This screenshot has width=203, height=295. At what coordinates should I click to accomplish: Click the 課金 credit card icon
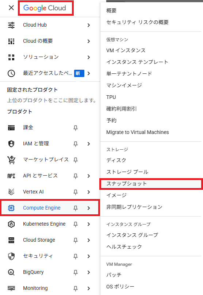click(11, 128)
